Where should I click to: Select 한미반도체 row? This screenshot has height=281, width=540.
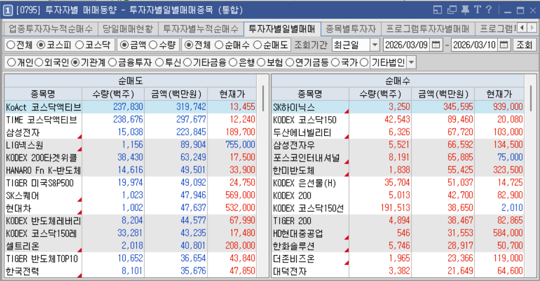tap(398, 170)
